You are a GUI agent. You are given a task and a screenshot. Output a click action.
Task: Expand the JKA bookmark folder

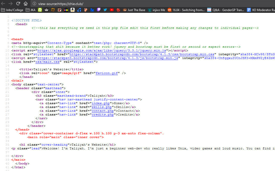(x=31, y=10)
